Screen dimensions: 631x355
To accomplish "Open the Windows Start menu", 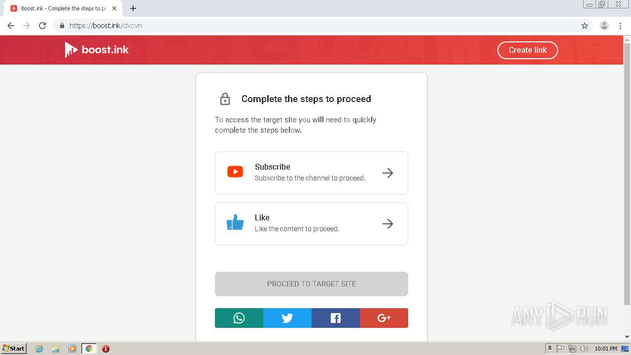I will click(14, 348).
